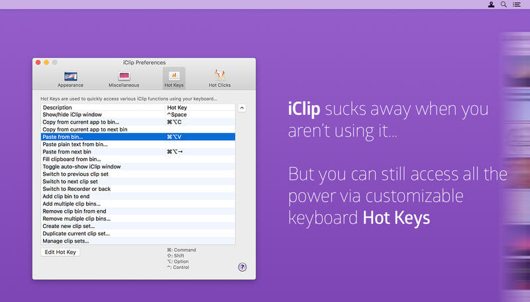
Task: Click the Description column header
Action: 103,108
